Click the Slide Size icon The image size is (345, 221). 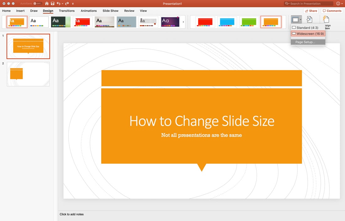295,19
